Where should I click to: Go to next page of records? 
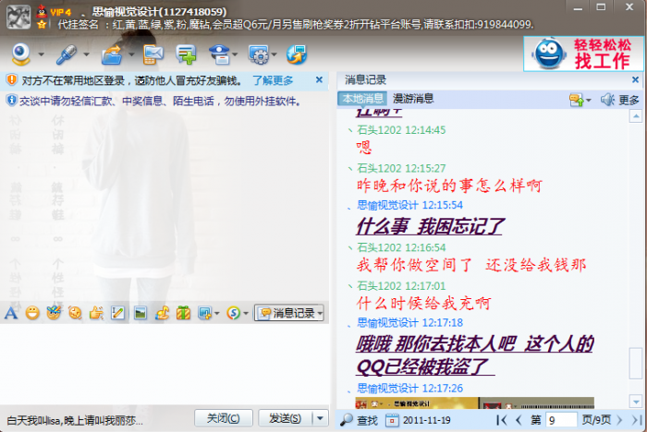tap(619, 420)
